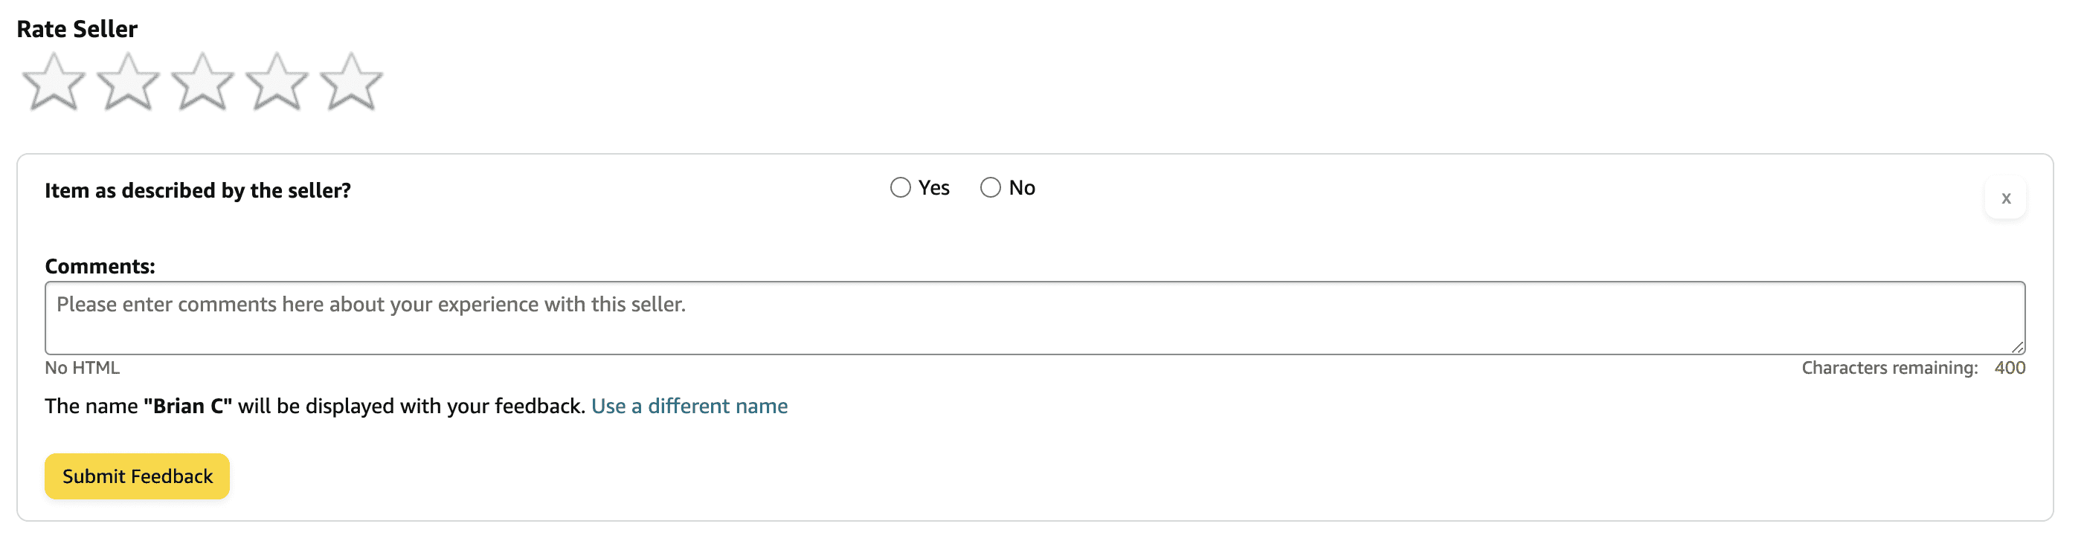The image size is (2087, 541).
Task: Click the "Rate Seller" heading
Action: [x=77, y=29]
